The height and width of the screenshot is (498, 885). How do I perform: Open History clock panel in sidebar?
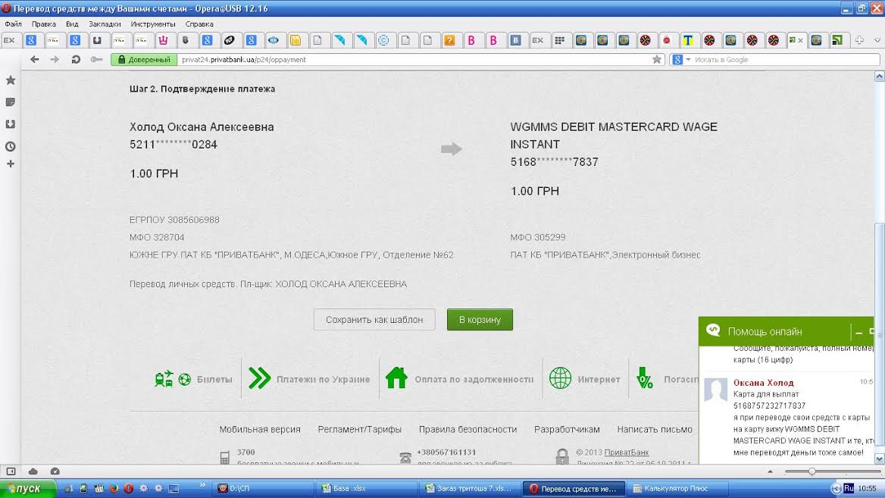[10, 146]
